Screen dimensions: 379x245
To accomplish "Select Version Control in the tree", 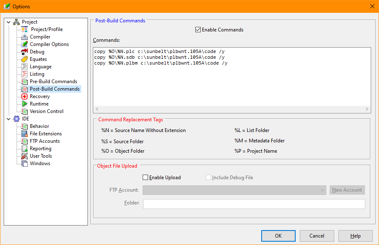I will (46, 111).
